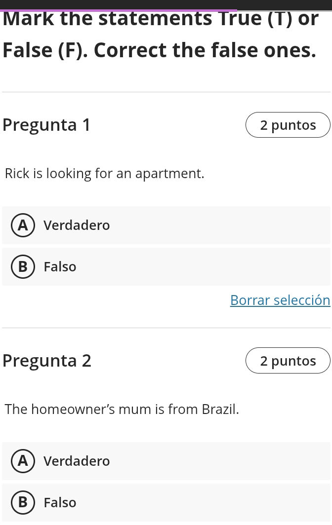Screen dimensions: 332x525
Task: Click the Pregunta 1 heading
Action: pos(47,125)
